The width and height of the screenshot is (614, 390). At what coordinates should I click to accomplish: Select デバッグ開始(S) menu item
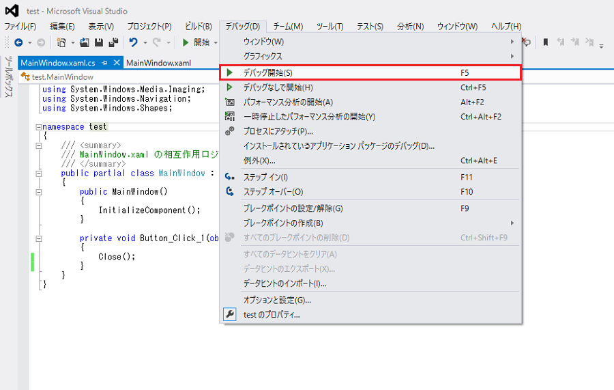click(x=370, y=72)
